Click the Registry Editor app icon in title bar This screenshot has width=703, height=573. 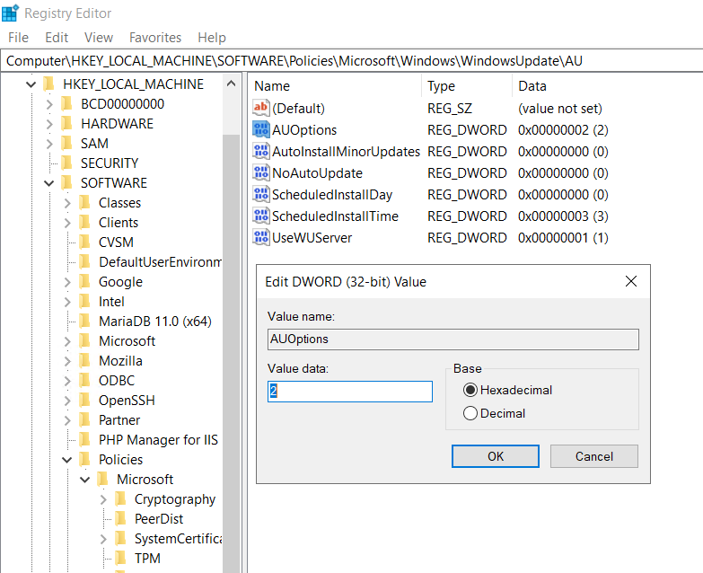(10, 13)
